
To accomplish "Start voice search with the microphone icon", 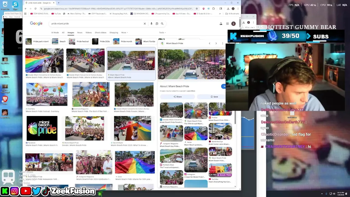I will [x=151, y=24].
